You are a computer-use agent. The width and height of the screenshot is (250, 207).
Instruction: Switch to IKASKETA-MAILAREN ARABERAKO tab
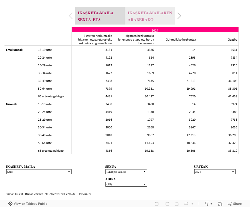click(150, 16)
